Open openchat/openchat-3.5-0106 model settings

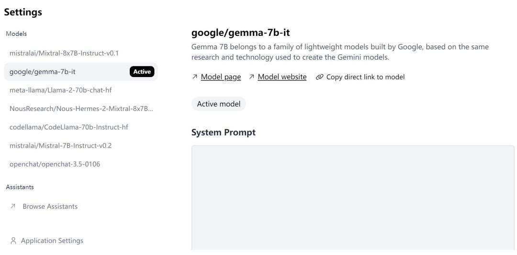(x=55, y=164)
